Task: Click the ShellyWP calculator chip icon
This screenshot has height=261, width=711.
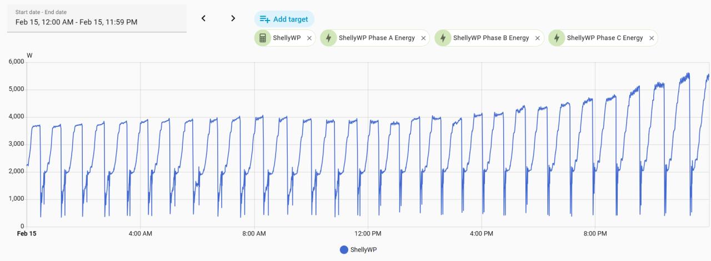Action: tap(263, 38)
